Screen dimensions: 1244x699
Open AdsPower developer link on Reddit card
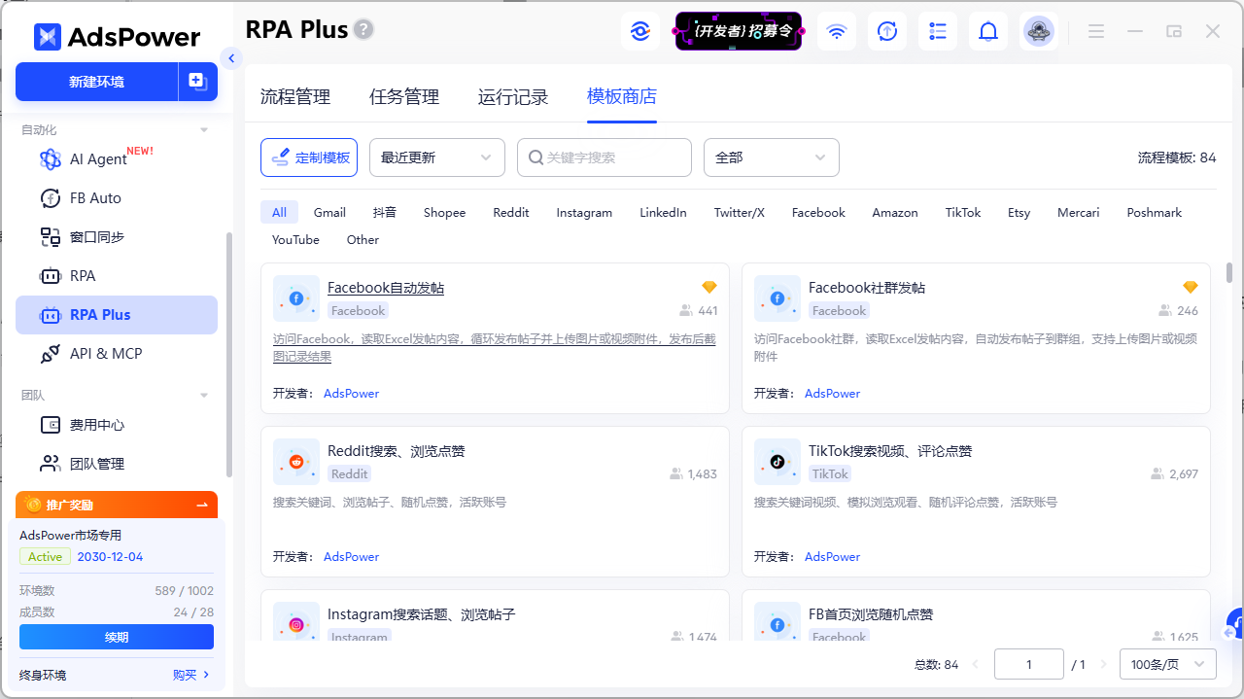[x=351, y=557]
